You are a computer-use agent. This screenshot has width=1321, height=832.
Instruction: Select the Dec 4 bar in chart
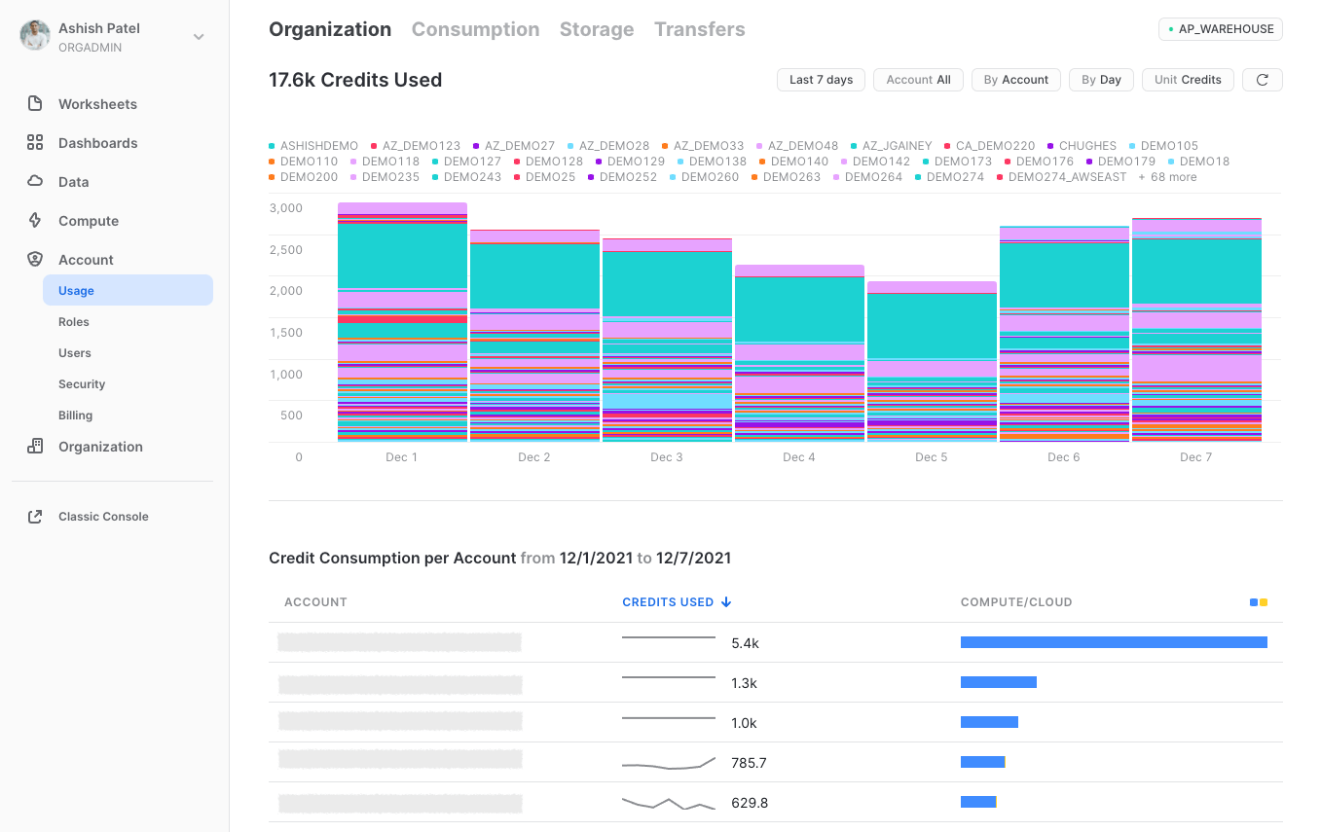(799, 350)
